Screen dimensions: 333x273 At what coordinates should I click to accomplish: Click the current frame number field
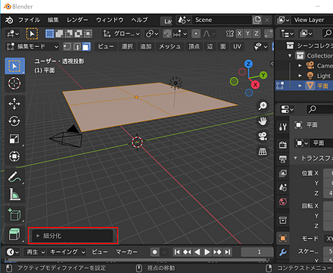tap(257, 252)
